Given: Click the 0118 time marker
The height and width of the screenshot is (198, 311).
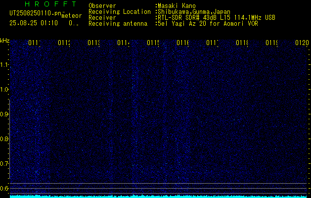Looking at the screenshot, I should click(x=242, y=43).
